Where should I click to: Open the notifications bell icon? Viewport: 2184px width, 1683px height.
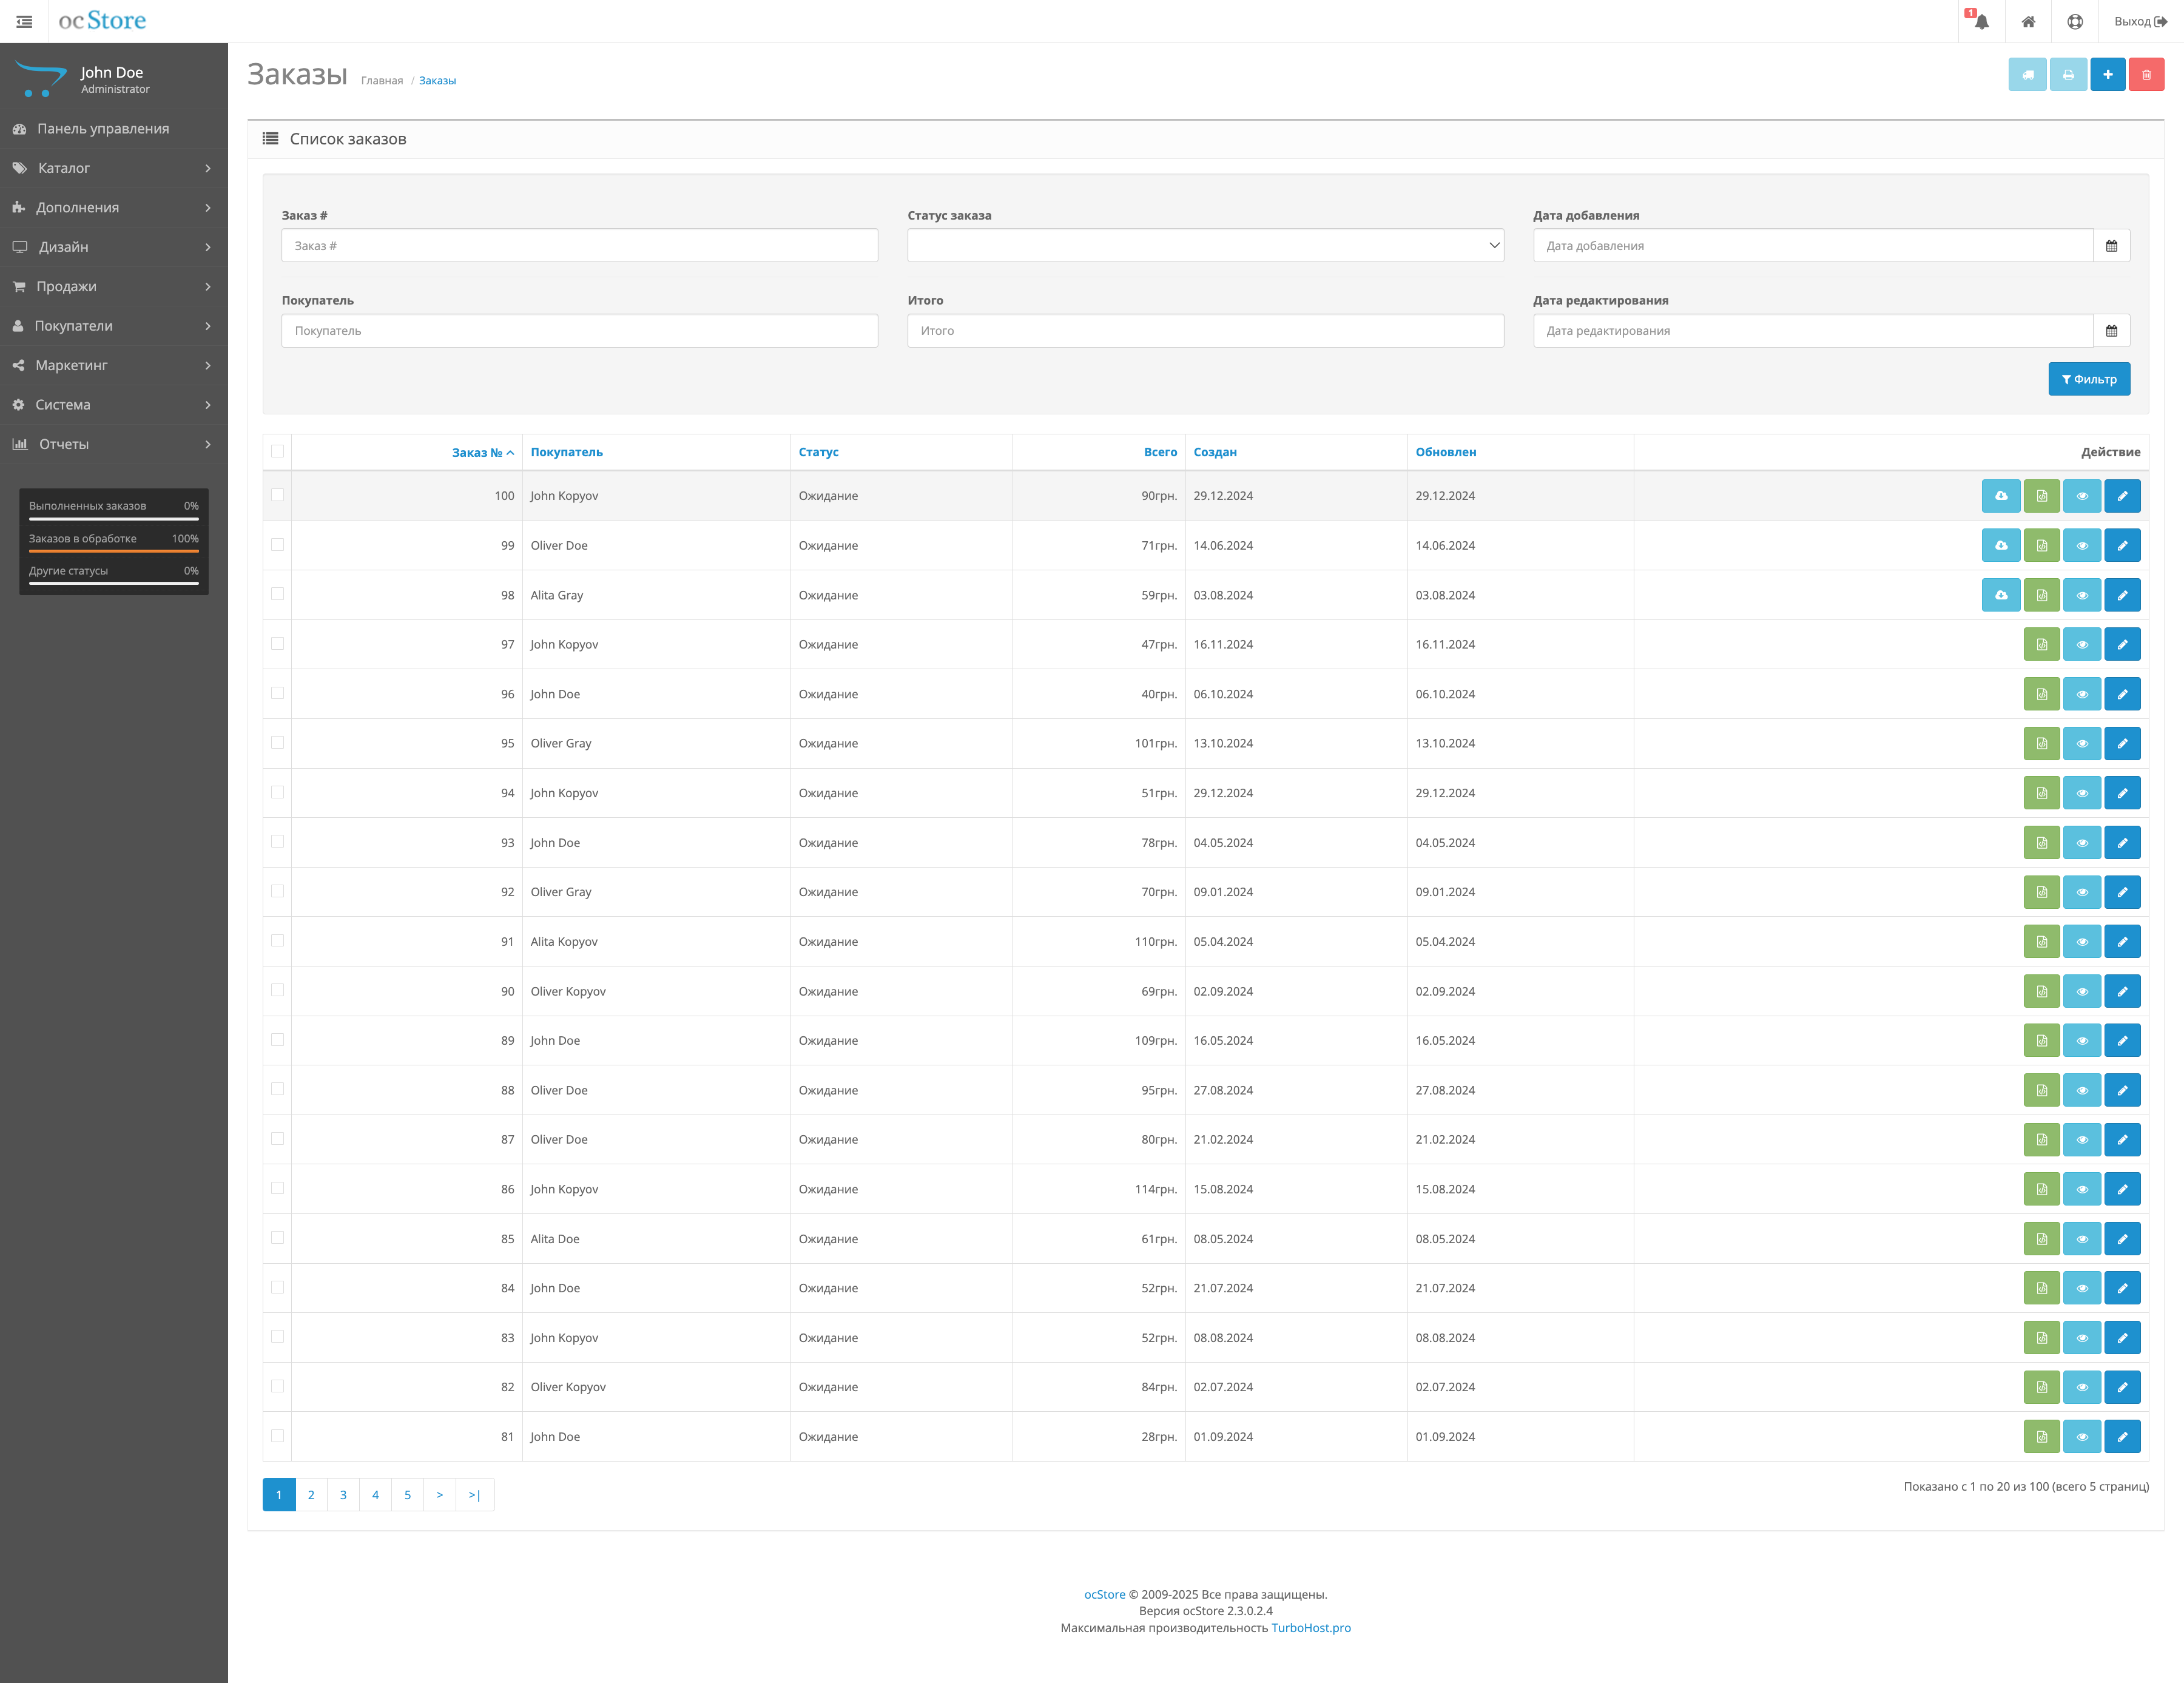tap(1981, 21)
